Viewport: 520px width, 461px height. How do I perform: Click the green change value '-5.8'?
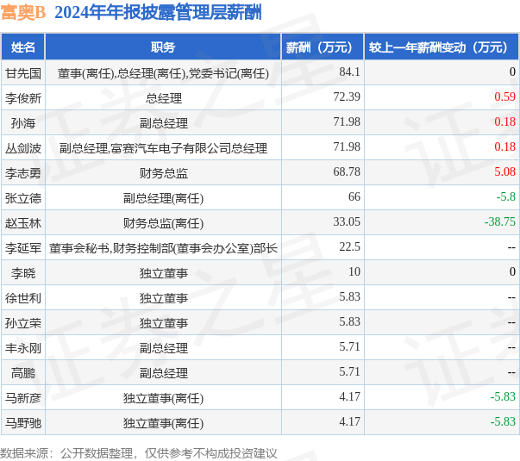(x=505, y=196)
